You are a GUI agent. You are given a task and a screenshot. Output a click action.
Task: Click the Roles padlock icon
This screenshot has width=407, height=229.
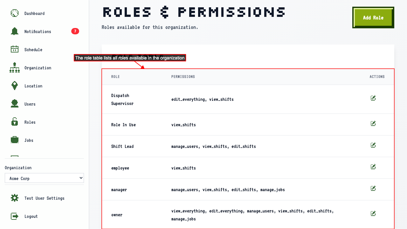[x=15, y=122]
